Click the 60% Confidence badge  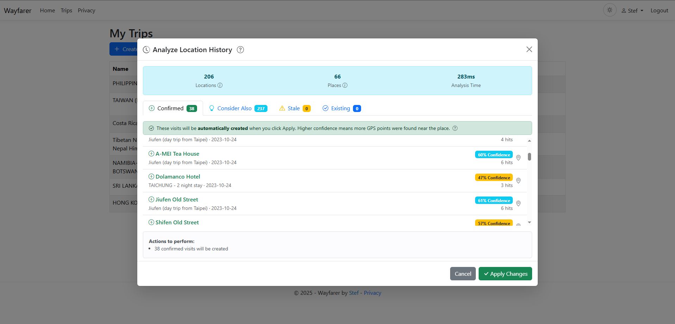coord(494,155)
